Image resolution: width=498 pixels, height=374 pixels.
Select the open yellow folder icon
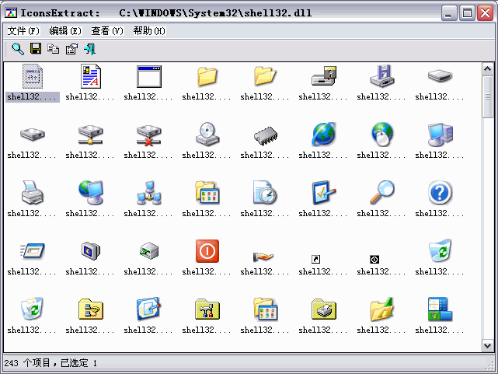pos(265,76)
